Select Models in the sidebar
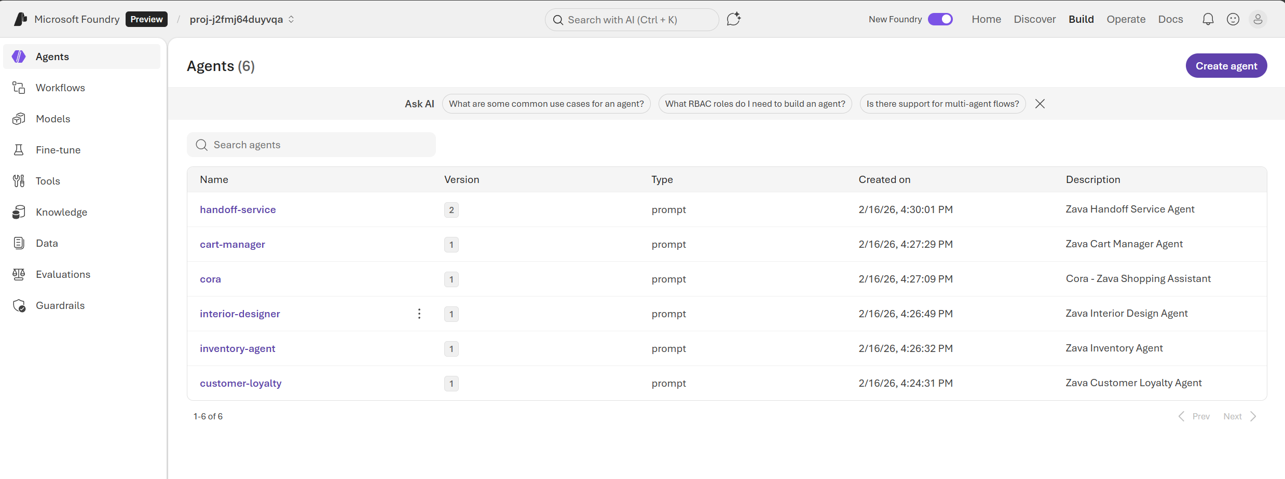 [82, 119]
